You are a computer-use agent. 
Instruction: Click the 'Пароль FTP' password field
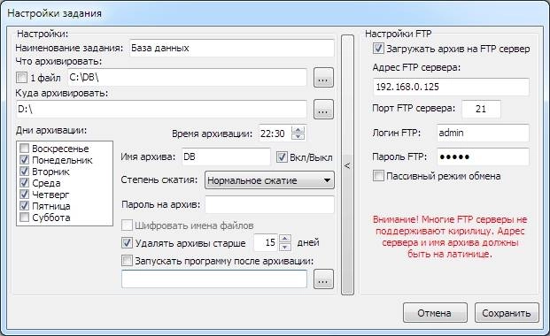pos(483,157)
